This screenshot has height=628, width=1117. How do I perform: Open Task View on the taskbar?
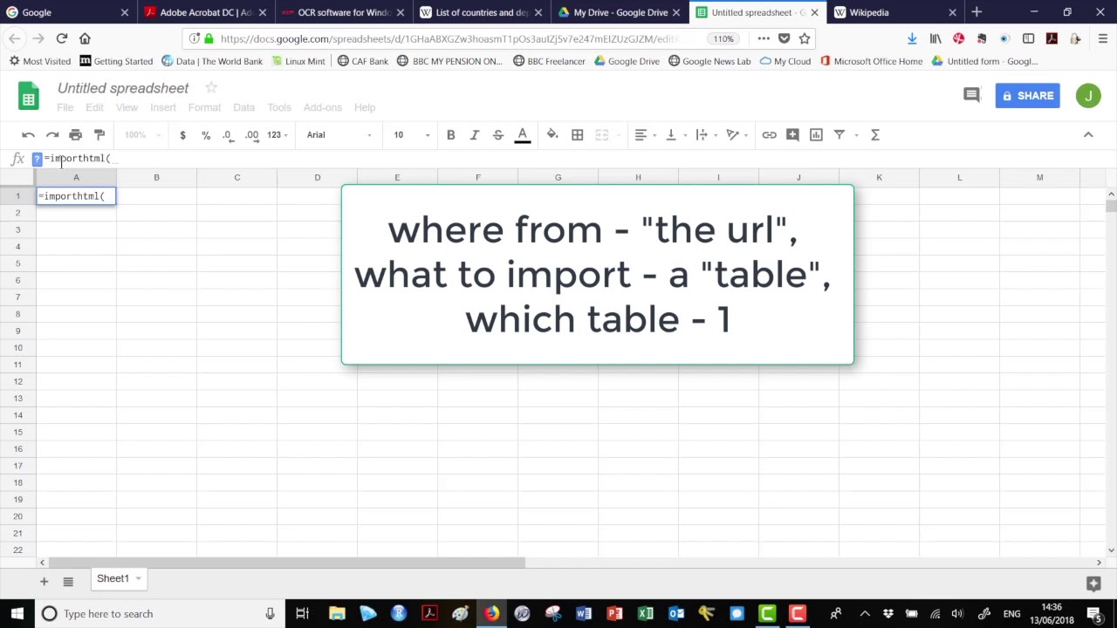point(302,613)
